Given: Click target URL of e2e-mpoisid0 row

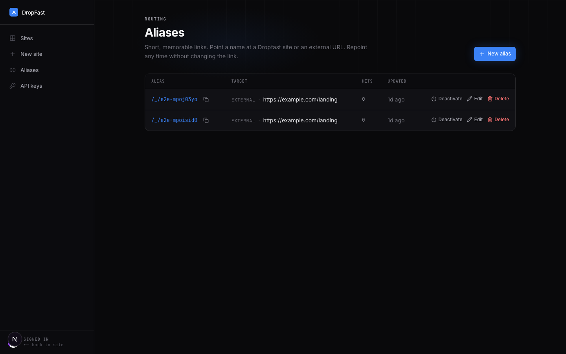Looking at the screenshot, I should click(x=300, y=120).
